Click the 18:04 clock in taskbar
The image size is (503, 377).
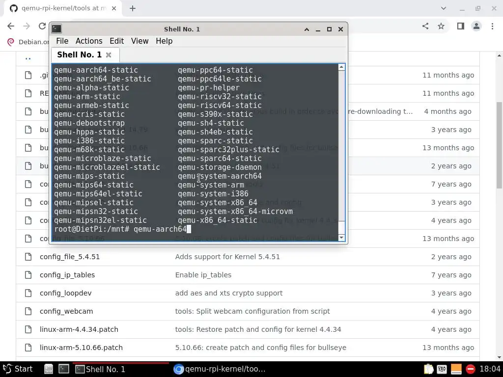[490, 369]
